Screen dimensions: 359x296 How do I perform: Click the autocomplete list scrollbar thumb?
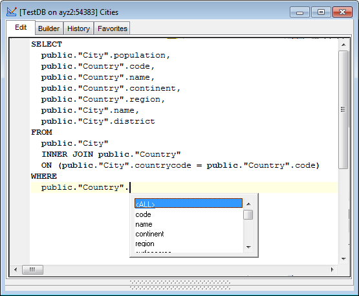(x=248, y=215)
